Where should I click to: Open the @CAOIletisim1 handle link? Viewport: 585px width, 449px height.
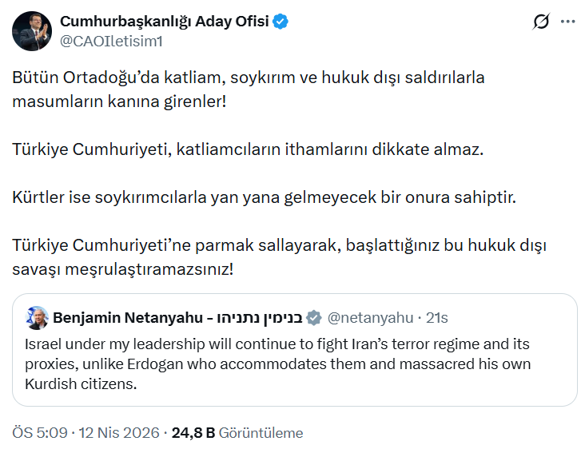111,39
